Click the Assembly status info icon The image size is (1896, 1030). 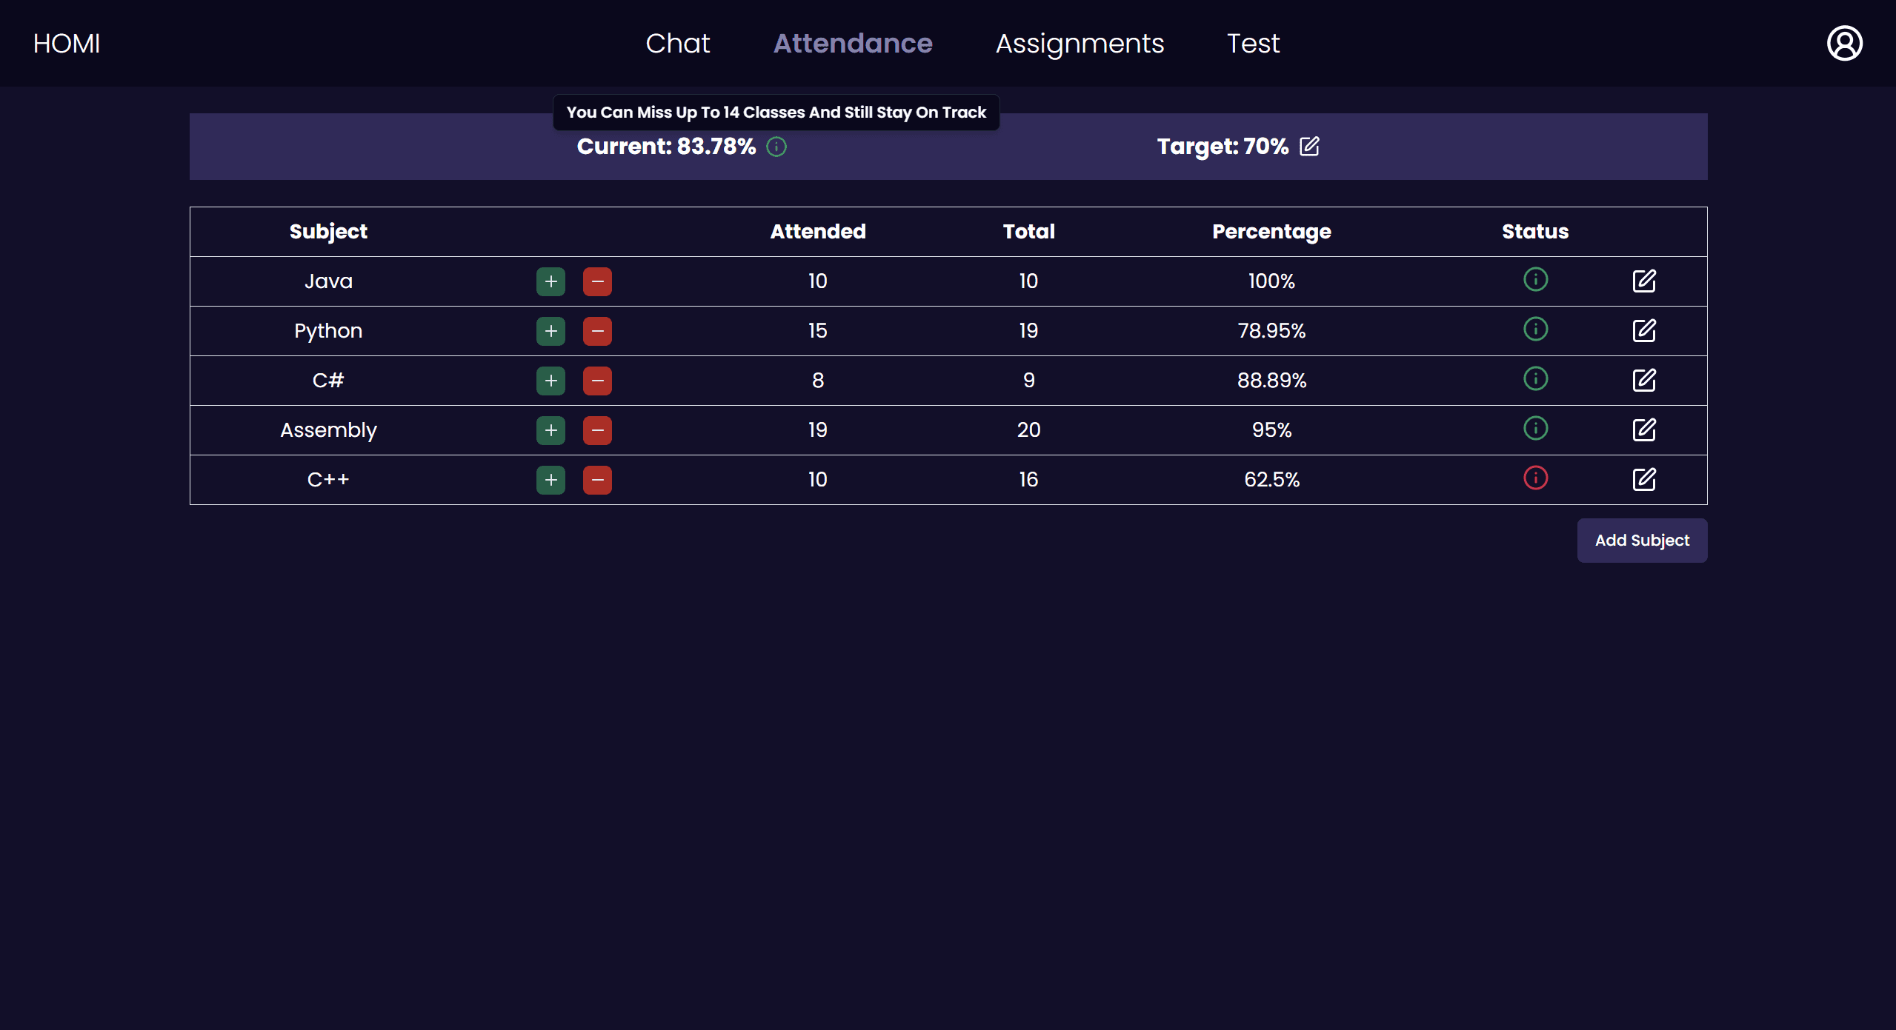click(1535, 428)
